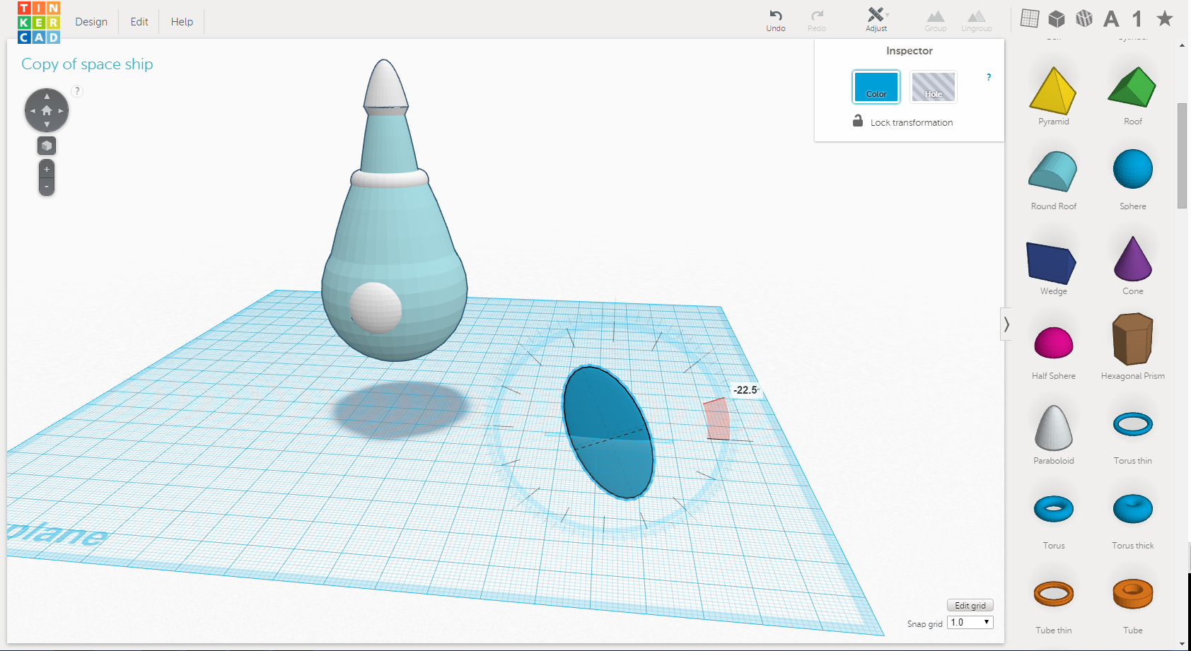Open the Design menu

tap(91, 22)
